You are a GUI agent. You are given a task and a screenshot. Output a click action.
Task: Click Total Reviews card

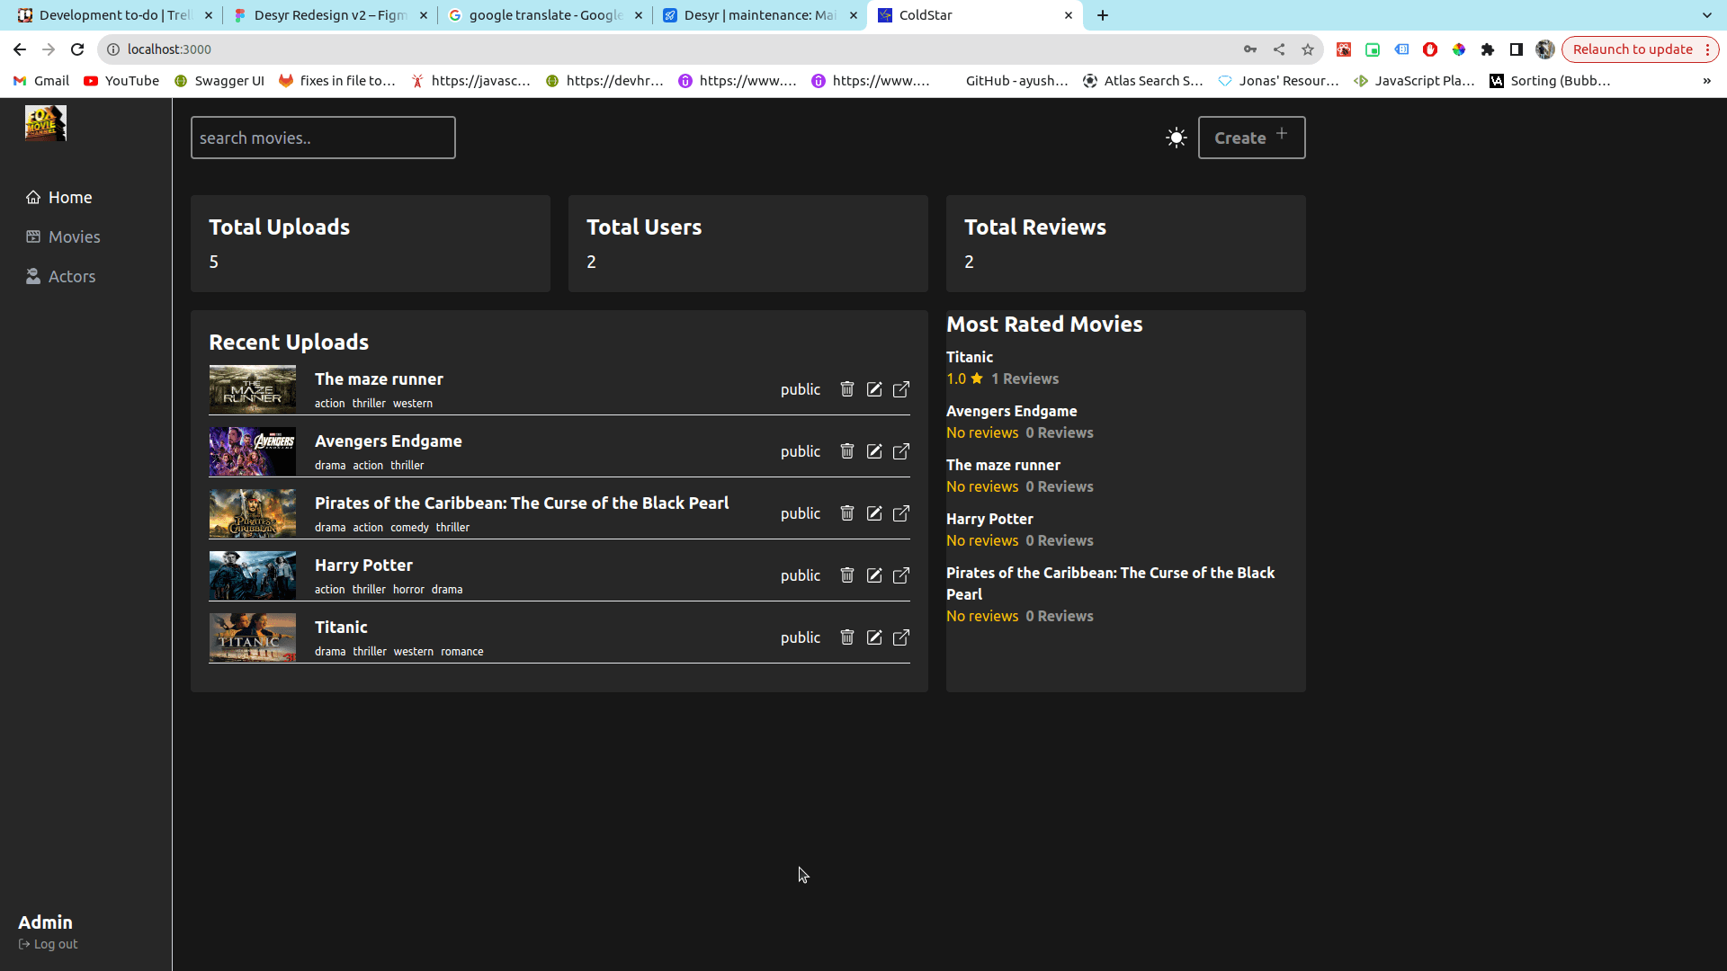pyautogui.click(x=1125, y=244)
